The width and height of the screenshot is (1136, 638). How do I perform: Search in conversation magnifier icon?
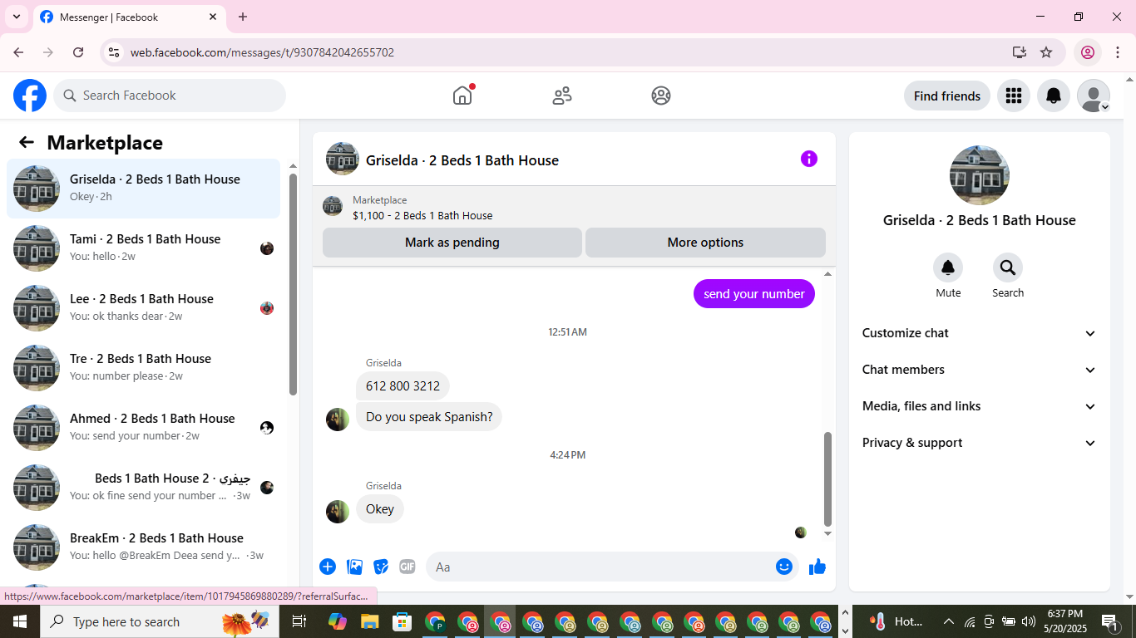(1008, 267)
